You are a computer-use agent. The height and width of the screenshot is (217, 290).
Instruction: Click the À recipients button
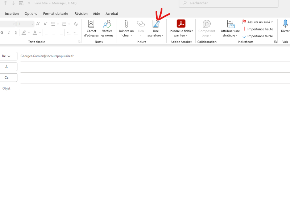point(8,67)
